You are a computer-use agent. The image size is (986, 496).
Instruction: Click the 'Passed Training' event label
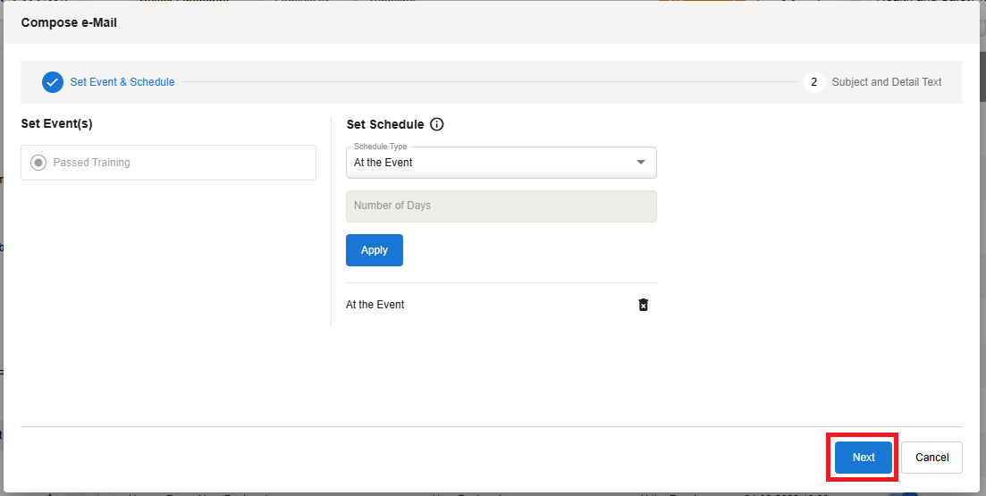tap(91, 163)
